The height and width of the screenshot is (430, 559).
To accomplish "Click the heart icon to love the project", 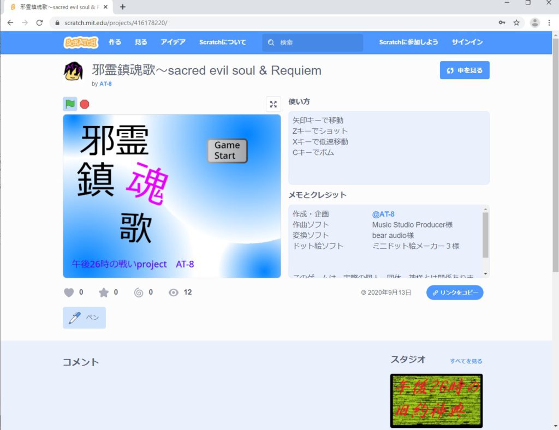I will click(69, 292).
